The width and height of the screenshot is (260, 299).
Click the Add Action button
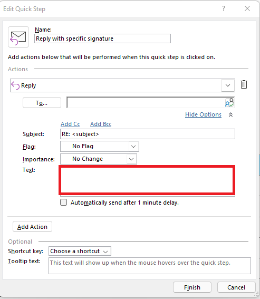click(x=32, y=227)
